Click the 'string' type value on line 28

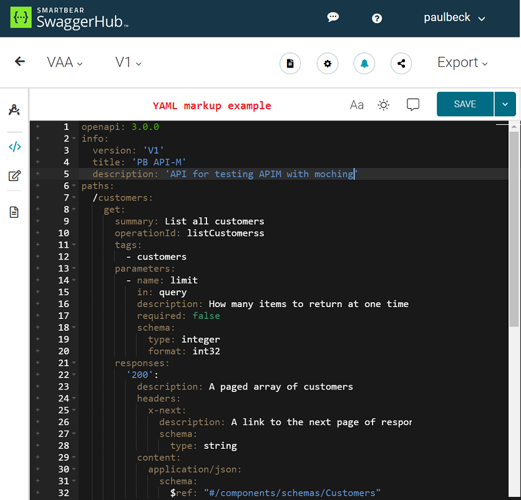pos(220,446)
